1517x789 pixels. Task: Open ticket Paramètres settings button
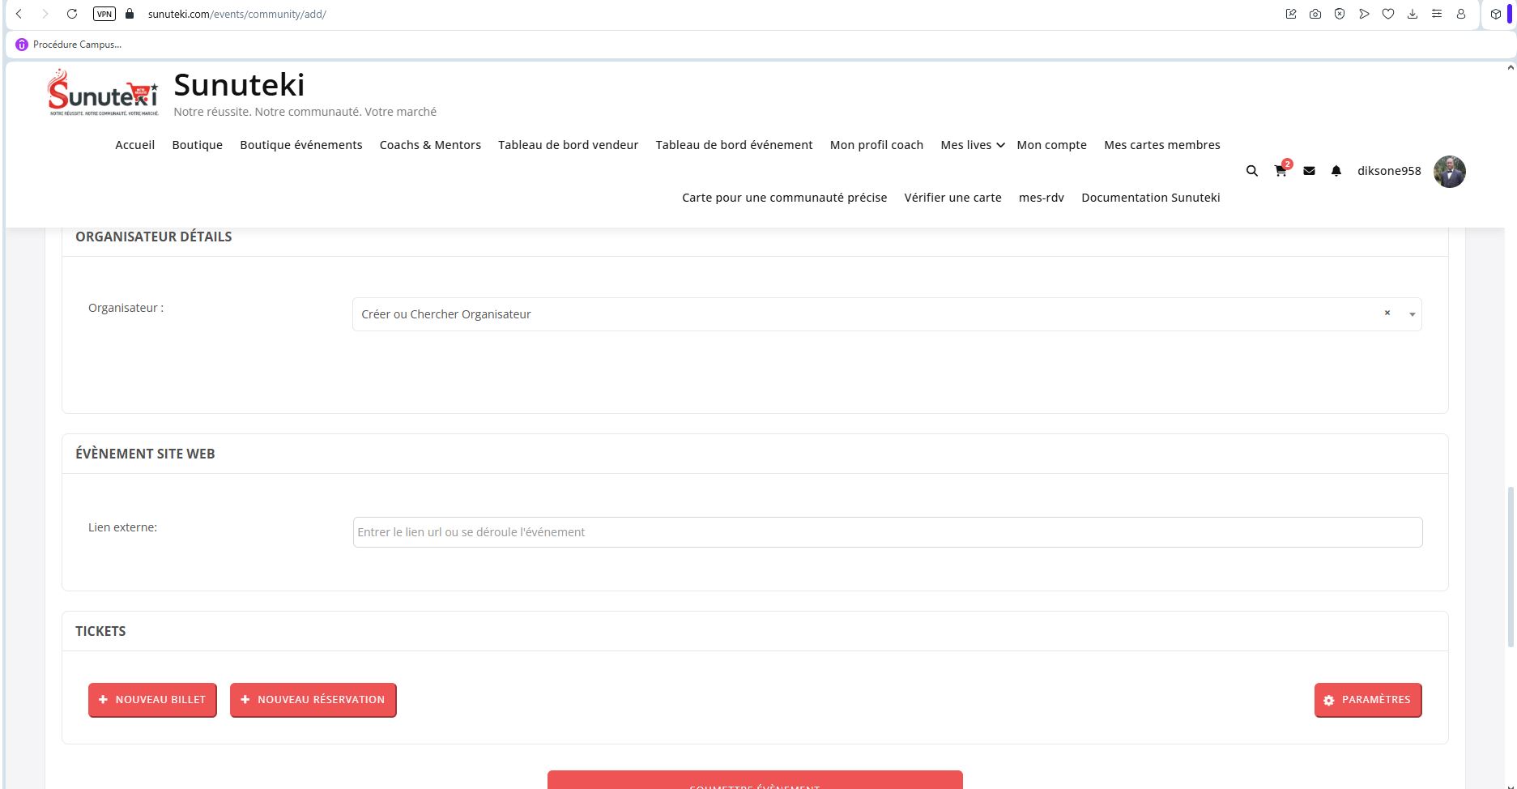[x=1367, y=700]
